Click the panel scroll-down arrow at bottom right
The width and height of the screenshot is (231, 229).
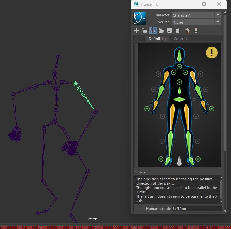tap(225, 211)
